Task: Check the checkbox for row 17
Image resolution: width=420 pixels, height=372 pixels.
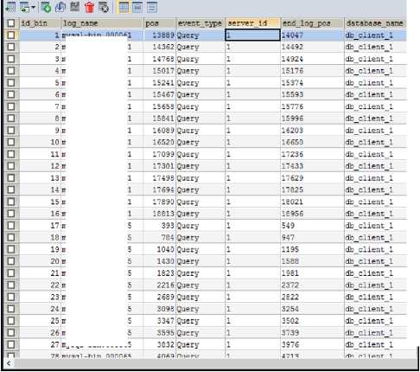Action: pos(11,226)
